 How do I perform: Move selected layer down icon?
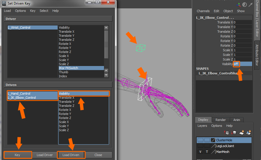[234, 132]
